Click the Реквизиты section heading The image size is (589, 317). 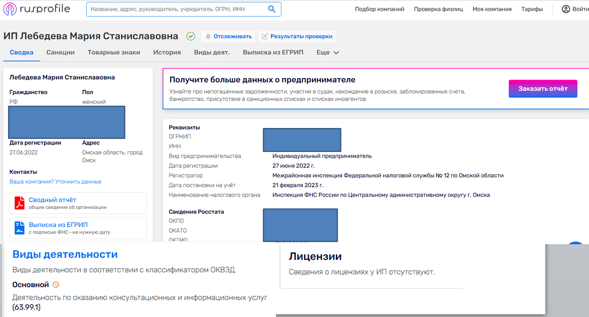pyautogui.click(x=184, y=128)
